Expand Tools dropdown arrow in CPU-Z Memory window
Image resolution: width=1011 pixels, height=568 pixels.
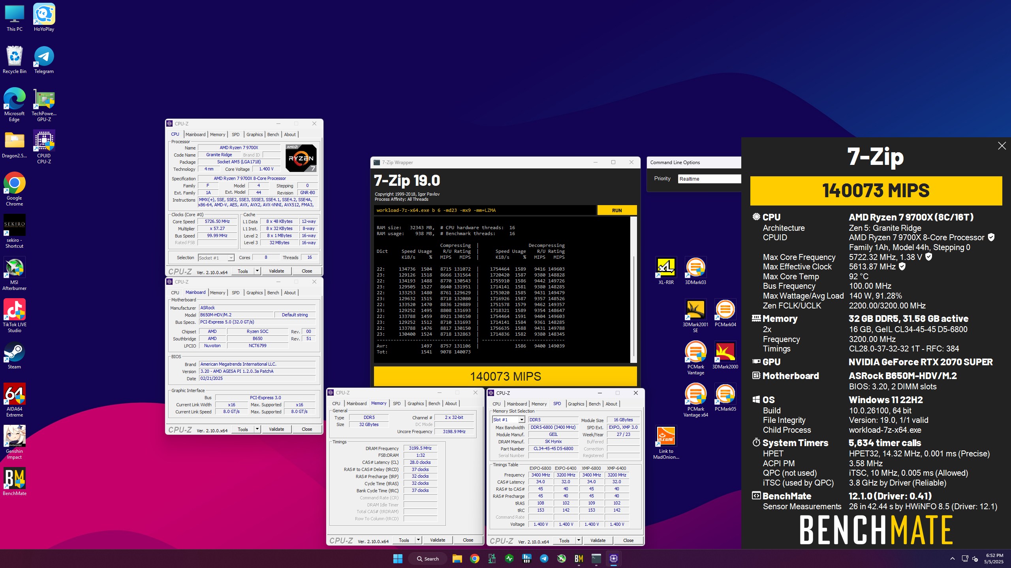(418, 540)
